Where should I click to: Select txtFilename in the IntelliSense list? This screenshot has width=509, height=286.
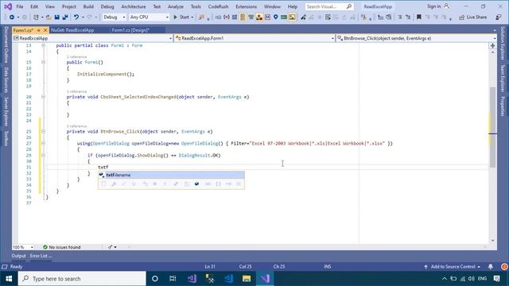(172, 175)
